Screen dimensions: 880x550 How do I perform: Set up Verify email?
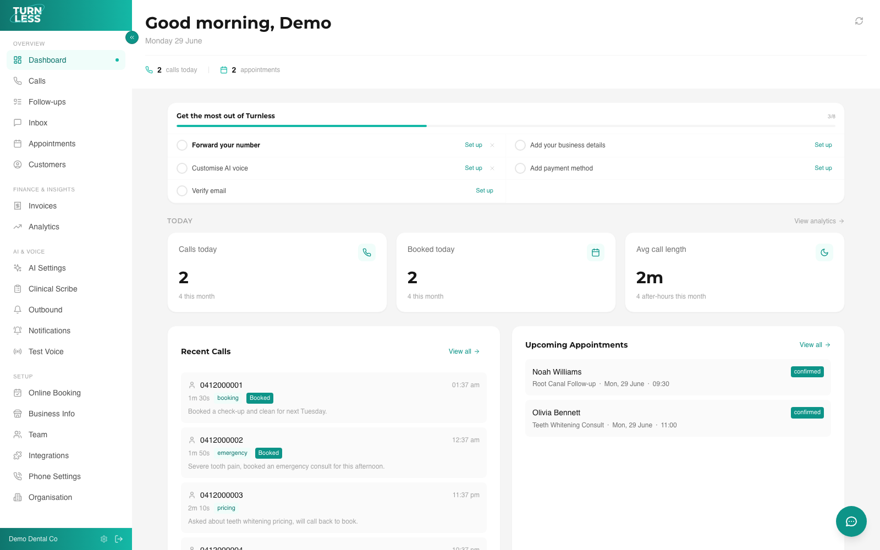[x=485, y=191]
